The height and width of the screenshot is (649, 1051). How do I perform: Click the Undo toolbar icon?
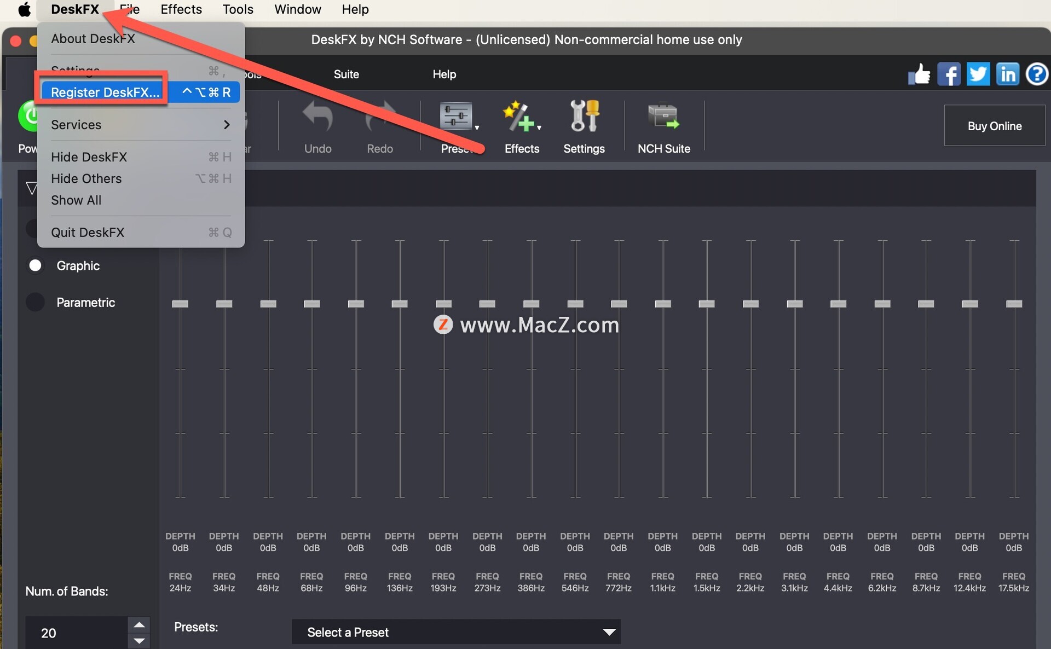pyautogui.click(x=317, y=117)
